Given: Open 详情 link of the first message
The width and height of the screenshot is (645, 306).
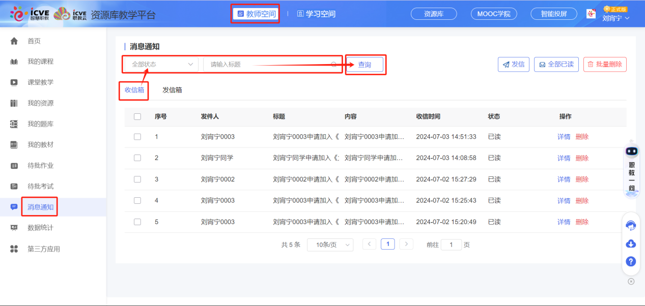Looking at the screenshot, I should [x=563, y=136].
